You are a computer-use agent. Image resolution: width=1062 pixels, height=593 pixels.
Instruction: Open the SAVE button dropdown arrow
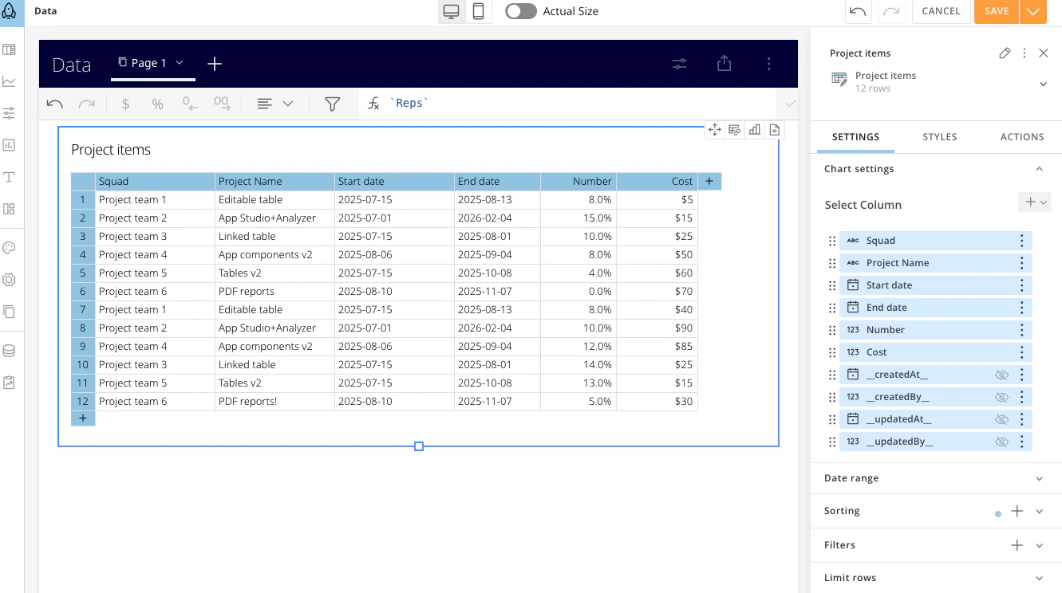(x=1033, y=11)
